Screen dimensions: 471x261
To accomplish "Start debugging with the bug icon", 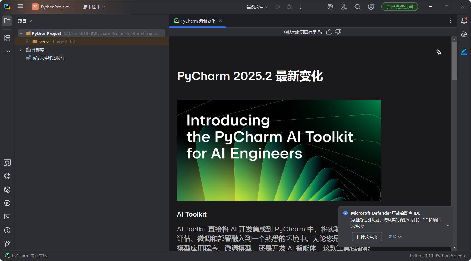I will [x=289, y=7].
